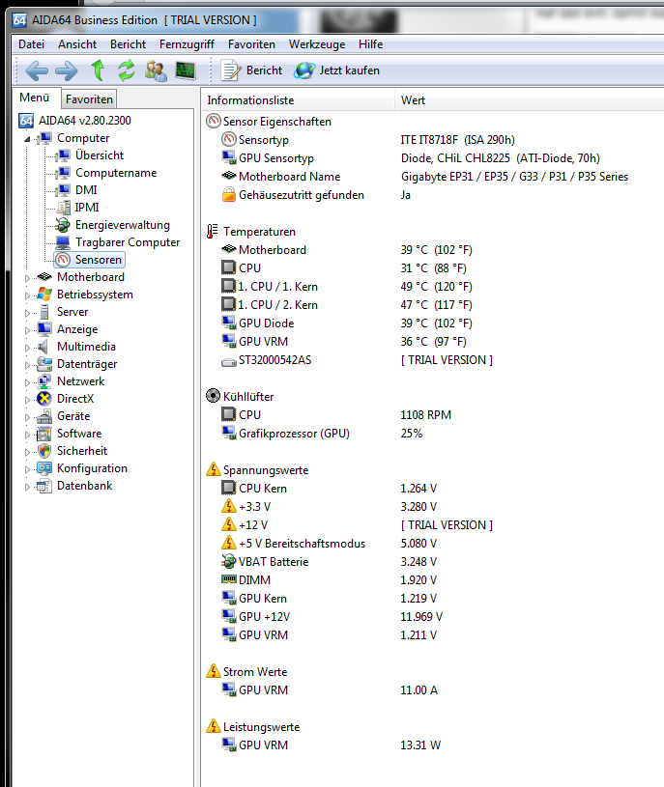Click the Back arrow toolbar icon
This screenshot has width=664, height=787.
37,70
